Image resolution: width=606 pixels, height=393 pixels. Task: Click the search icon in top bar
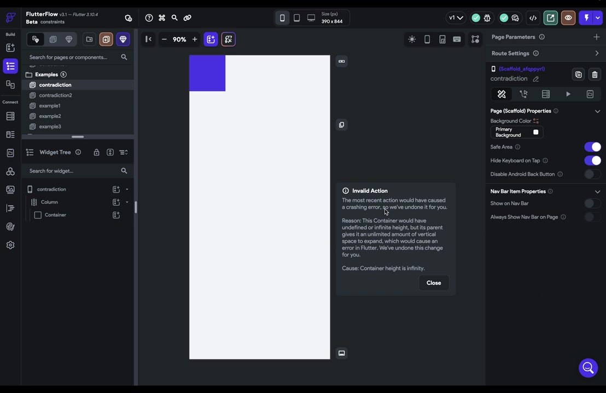point(174,18)
